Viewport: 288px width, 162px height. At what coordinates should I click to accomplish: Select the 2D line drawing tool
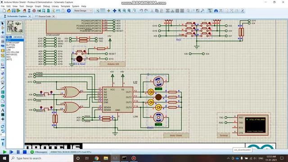coord(3,88)
